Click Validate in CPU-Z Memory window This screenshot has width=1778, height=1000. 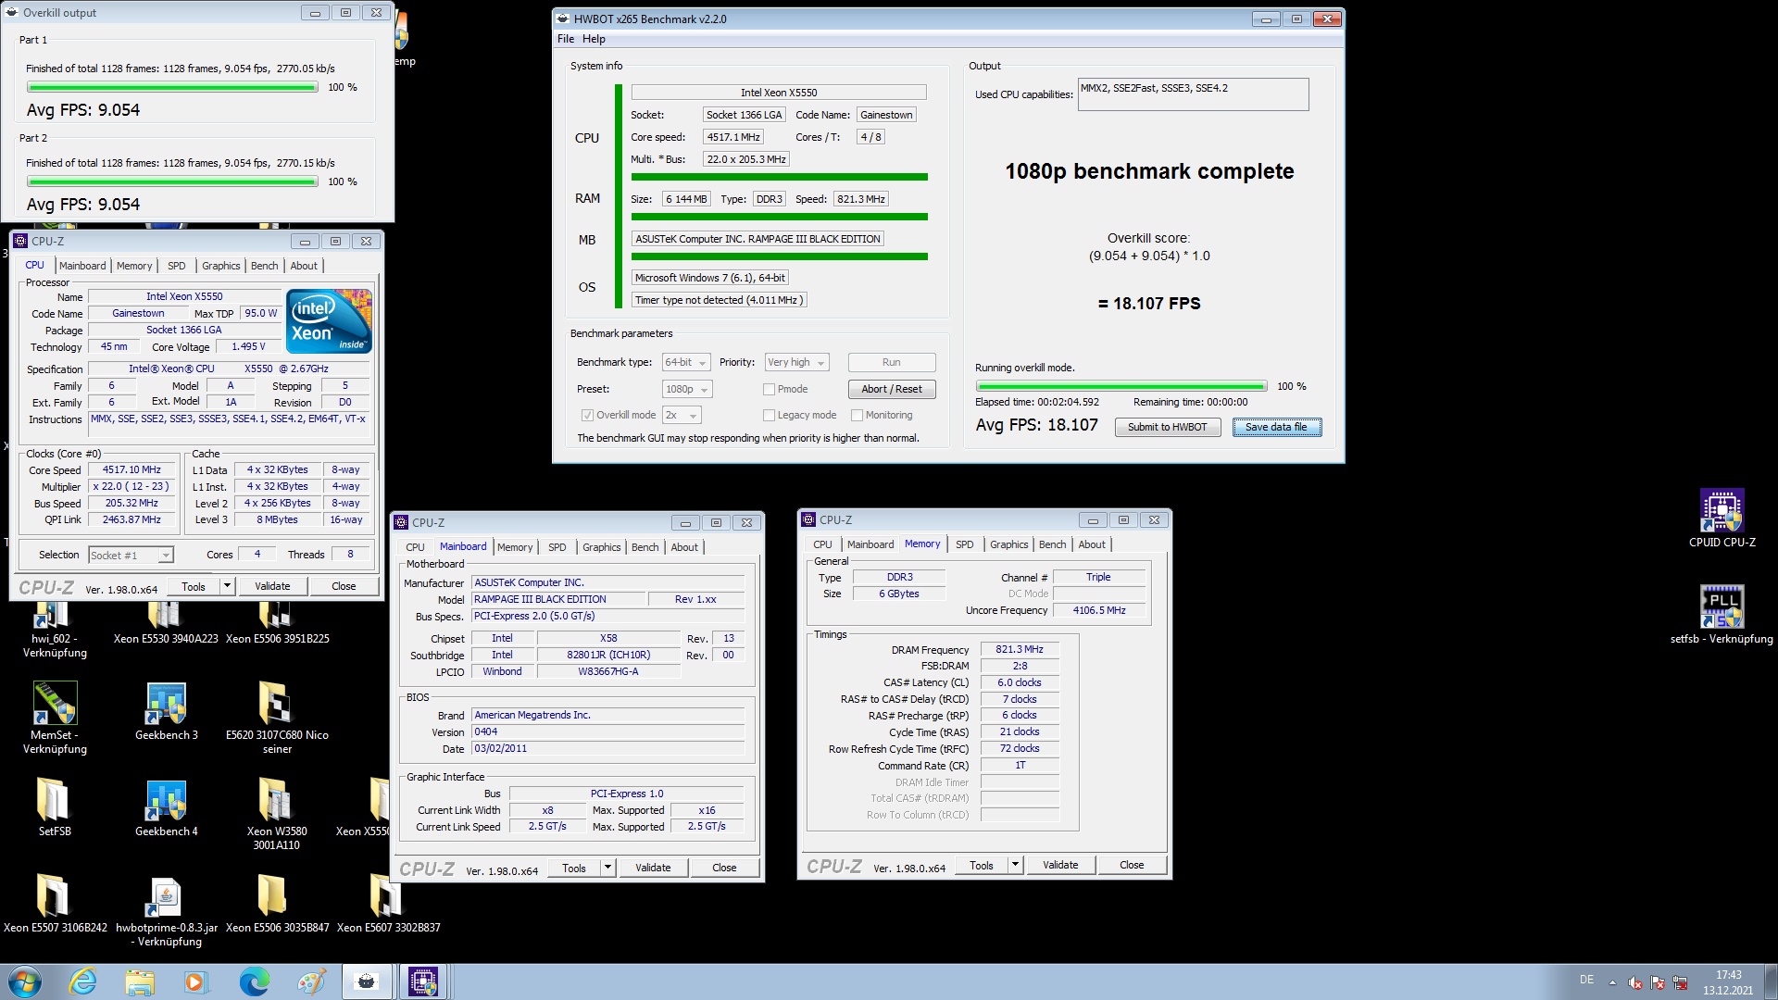tap(1060, 865)
